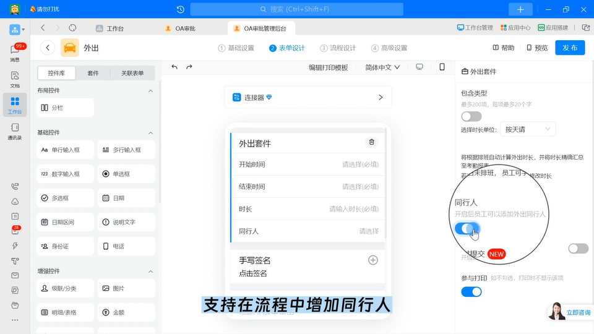This screenshot has height=334, width=594.
Task: Click the 发布 button
Action: tap(569, 48)
